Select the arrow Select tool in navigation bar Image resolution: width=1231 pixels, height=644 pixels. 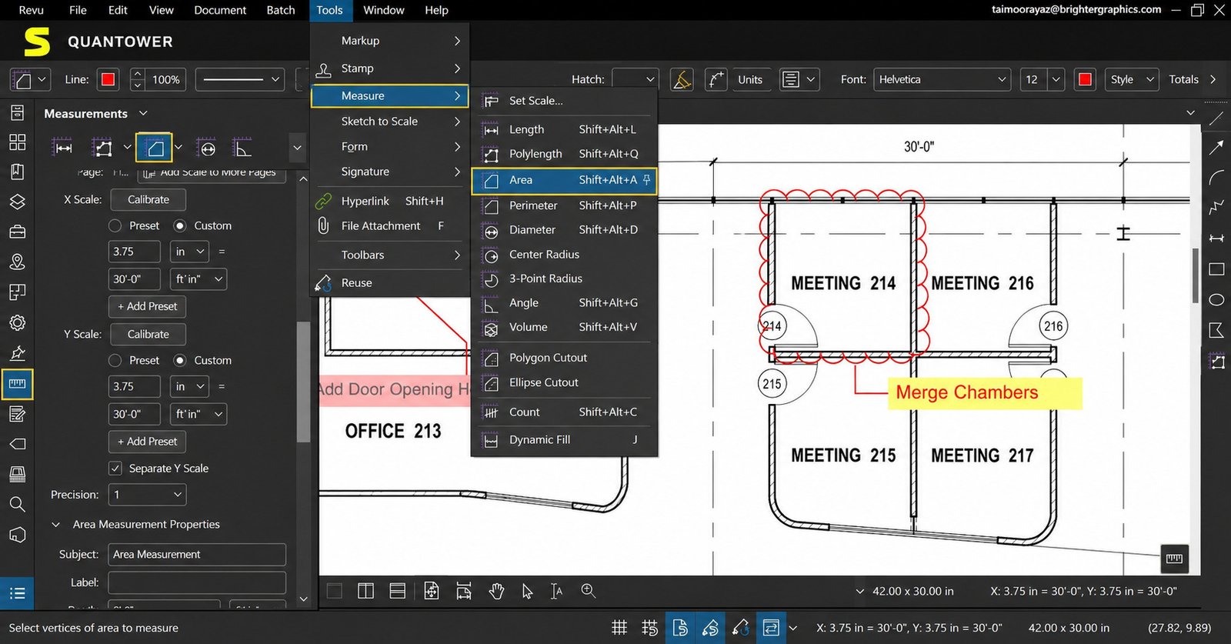tap(527, 591)
